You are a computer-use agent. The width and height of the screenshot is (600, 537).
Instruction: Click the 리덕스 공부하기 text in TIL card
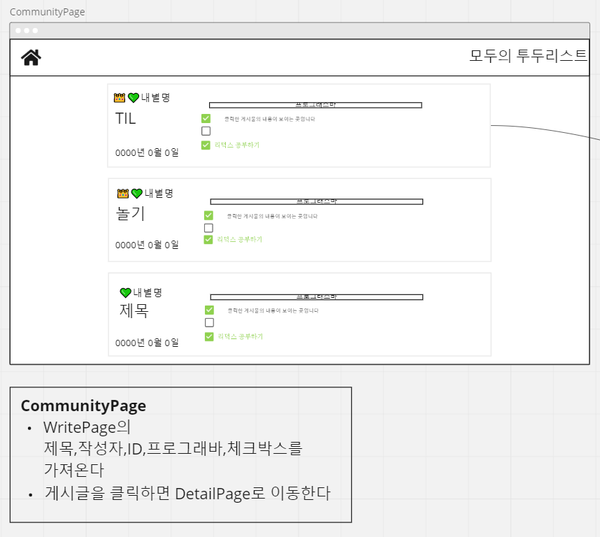click(237, 145)
